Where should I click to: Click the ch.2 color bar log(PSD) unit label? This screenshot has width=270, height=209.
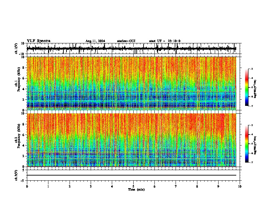coord(255,145)
